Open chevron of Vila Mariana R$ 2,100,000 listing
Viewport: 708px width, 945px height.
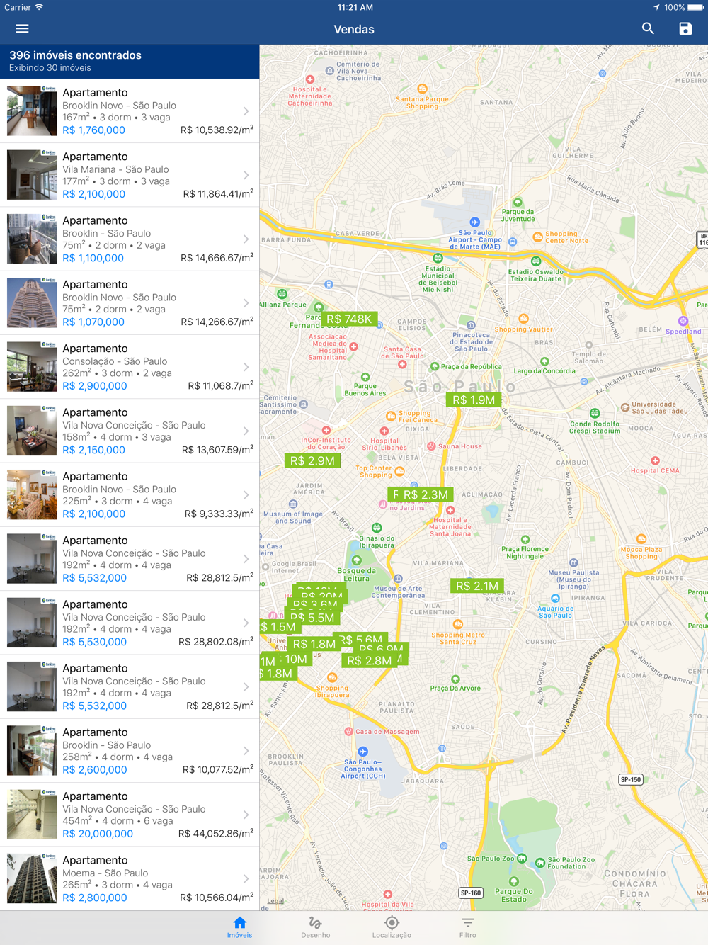click(246, 175)
